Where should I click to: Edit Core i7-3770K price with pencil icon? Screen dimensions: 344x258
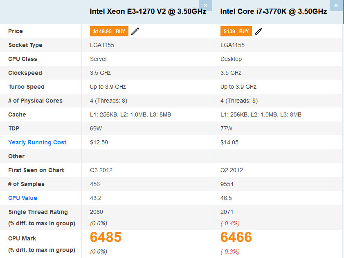click(259, 31)
